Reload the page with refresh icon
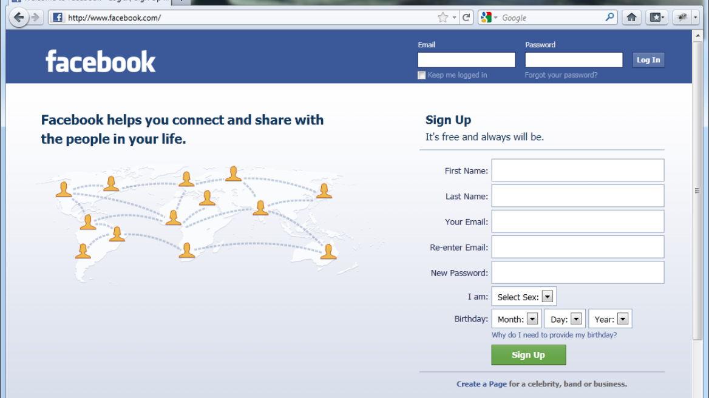Screen dimensions: 709x398 [466, 18]
